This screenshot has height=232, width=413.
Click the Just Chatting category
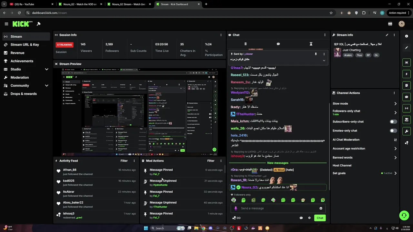(352, 50)
